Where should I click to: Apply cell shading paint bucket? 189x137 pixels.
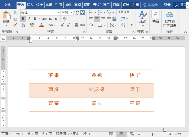[x=91, y=25]
